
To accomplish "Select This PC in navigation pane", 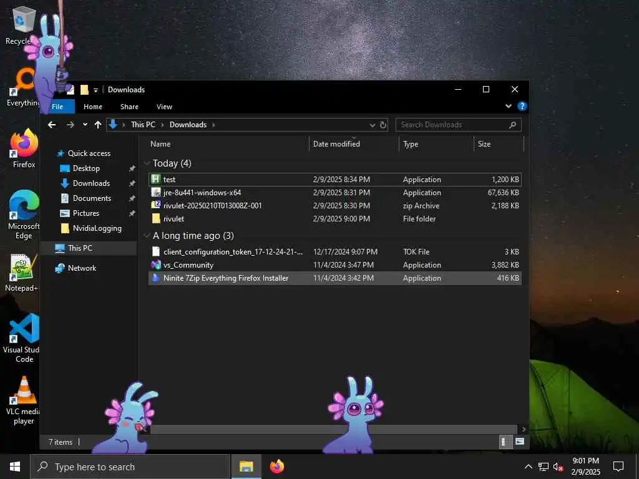I will (80, 248).
